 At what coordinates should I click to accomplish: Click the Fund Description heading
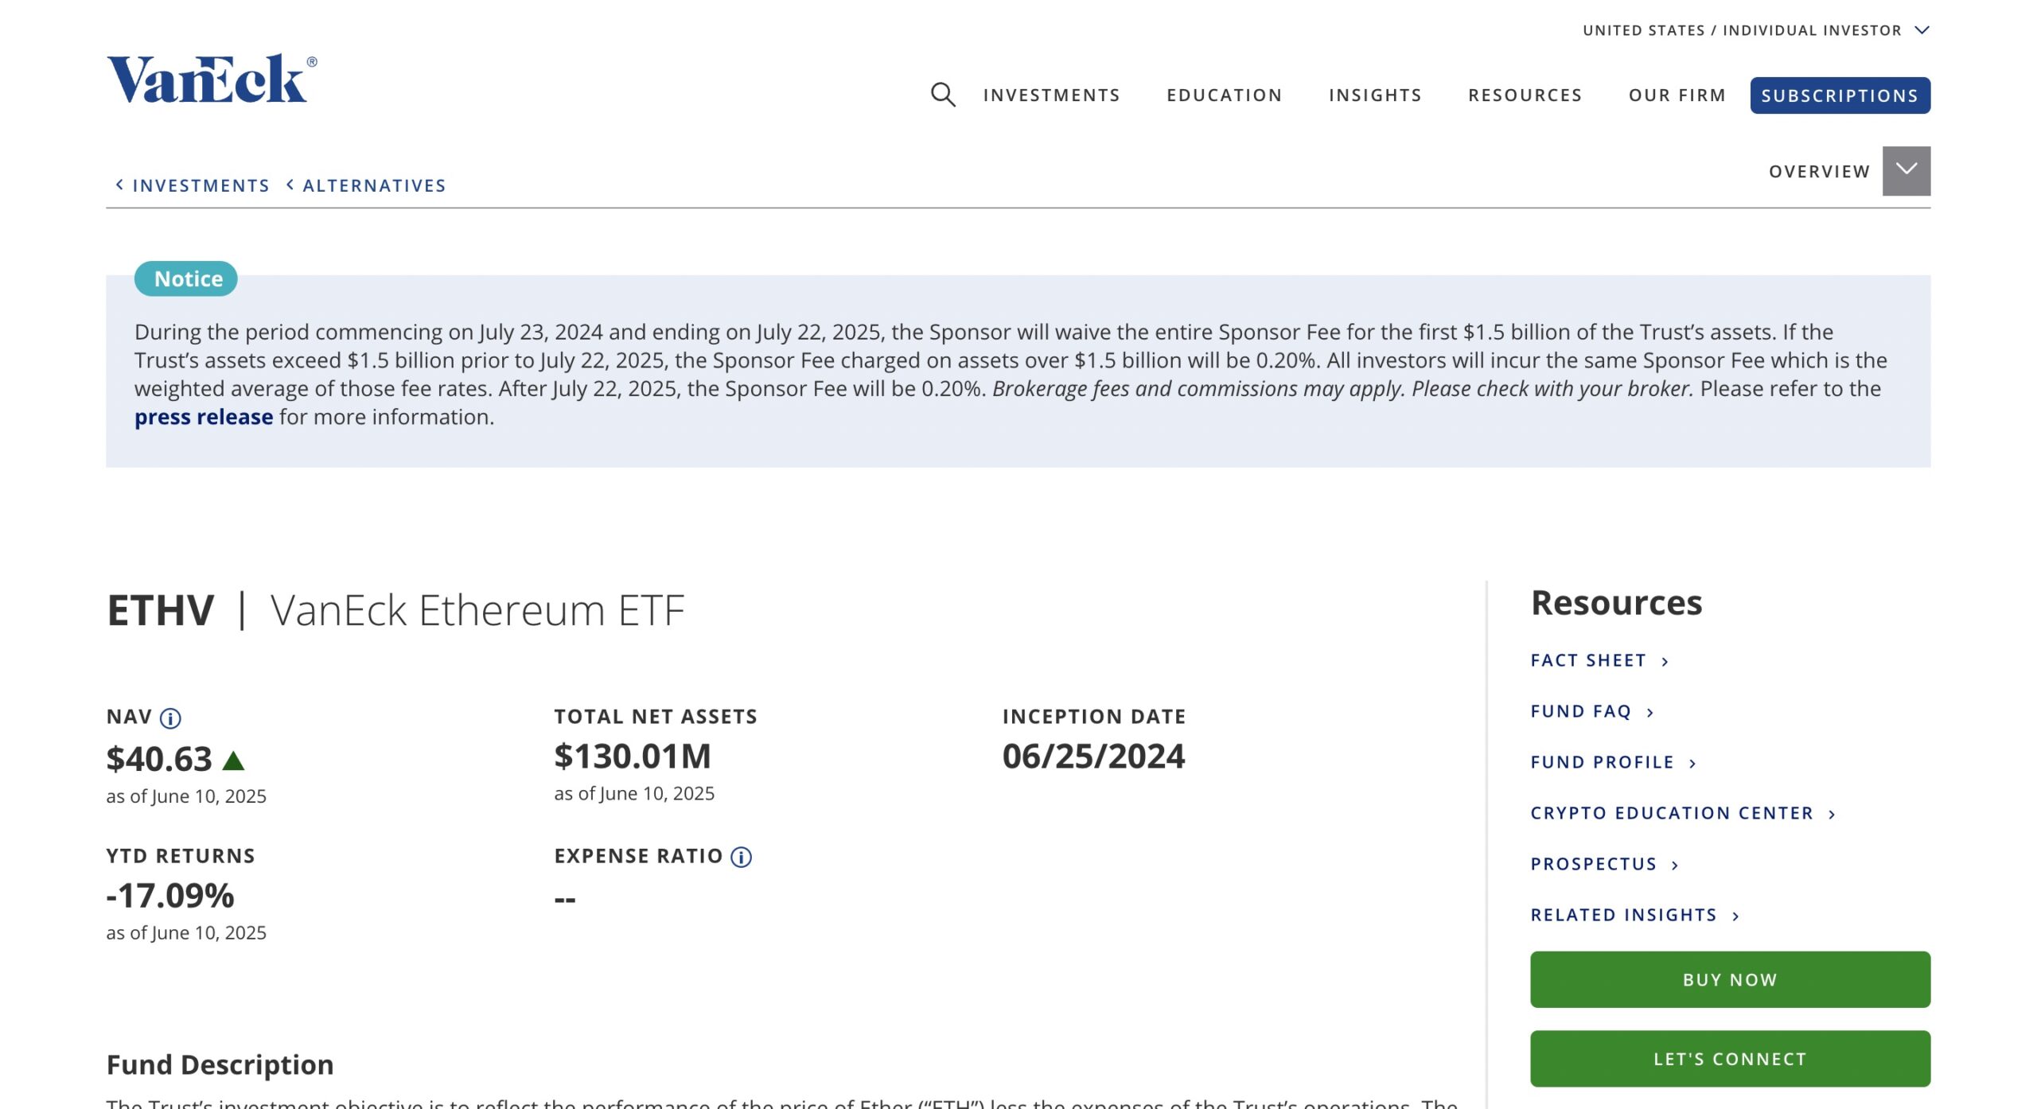coord(220,1064)
